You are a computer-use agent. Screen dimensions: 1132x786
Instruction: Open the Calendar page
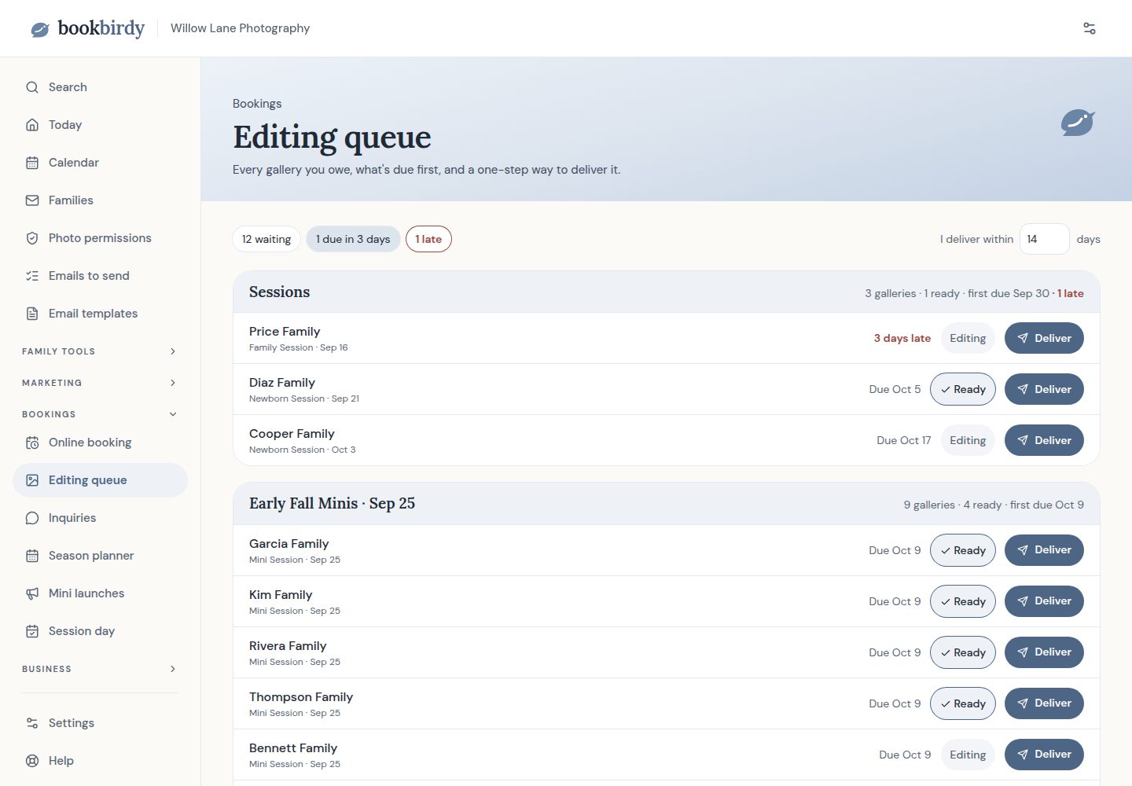(x=100, y=163)
